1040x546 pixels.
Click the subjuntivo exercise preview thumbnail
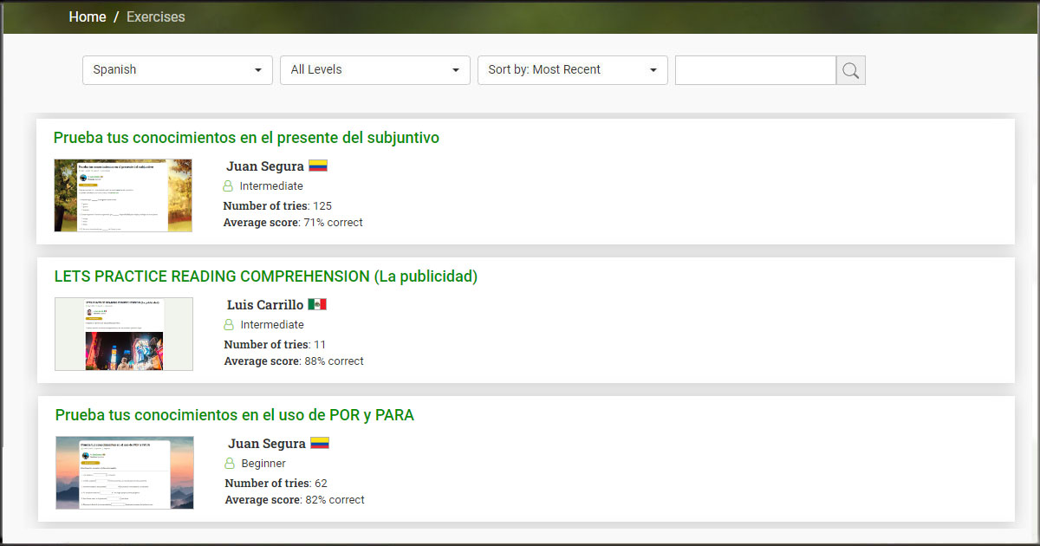(x=123, y=195)
